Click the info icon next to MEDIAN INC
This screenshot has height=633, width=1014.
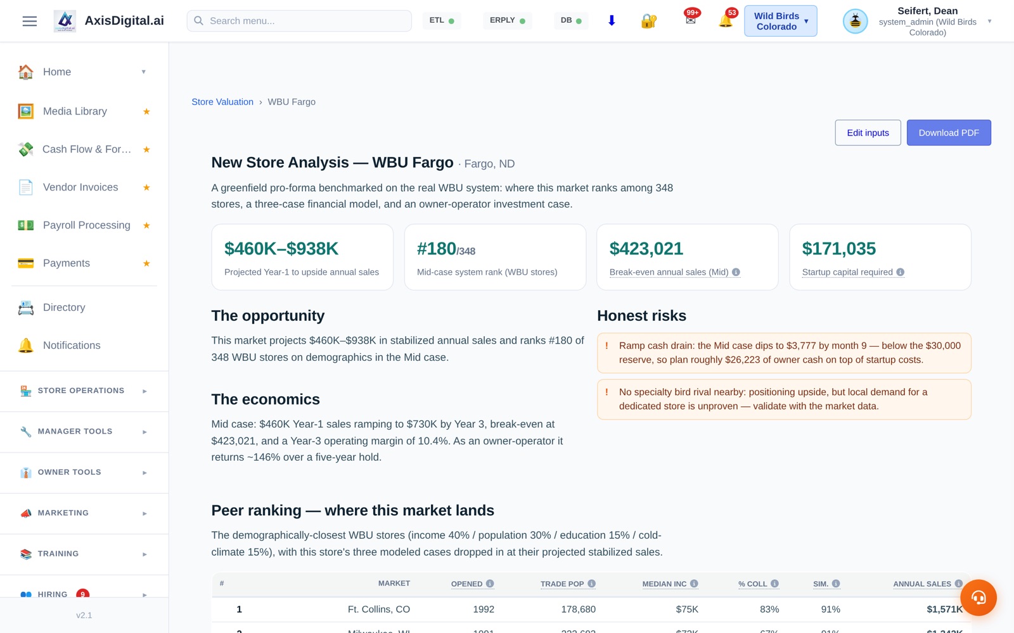(694, 584)
